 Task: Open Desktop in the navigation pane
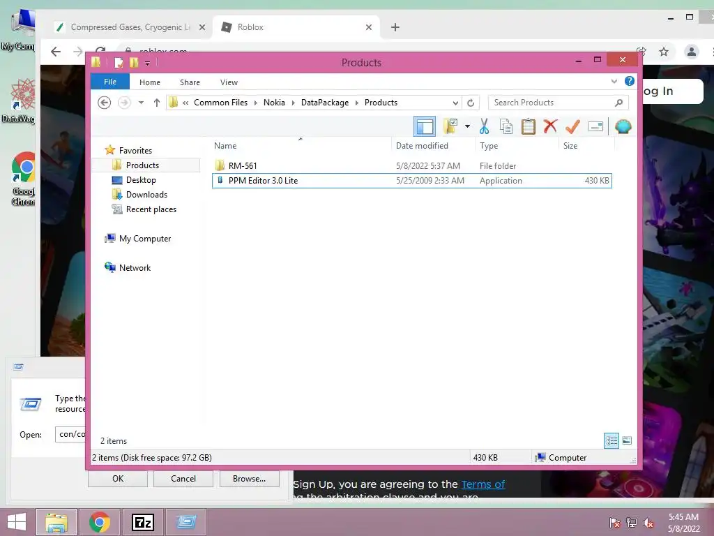click(141, 179)
